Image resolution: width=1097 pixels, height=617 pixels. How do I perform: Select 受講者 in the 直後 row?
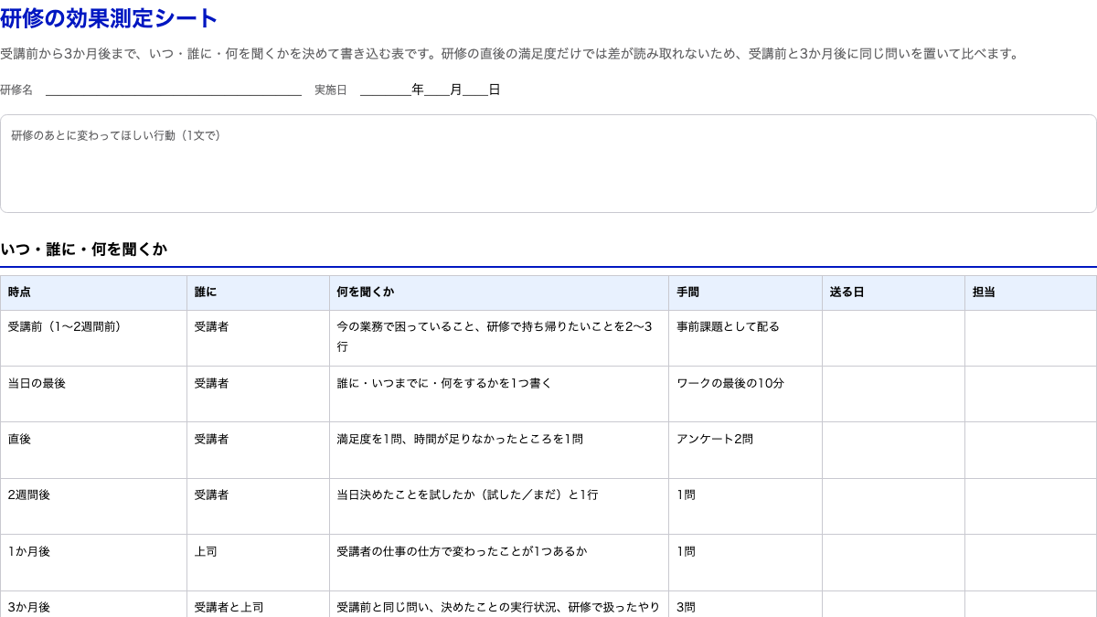(259, 451)
